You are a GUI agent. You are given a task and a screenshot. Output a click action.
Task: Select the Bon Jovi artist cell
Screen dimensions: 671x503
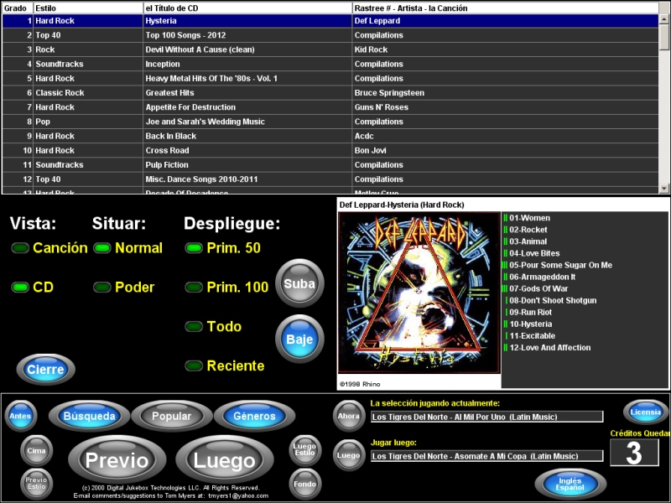(506, 151)
